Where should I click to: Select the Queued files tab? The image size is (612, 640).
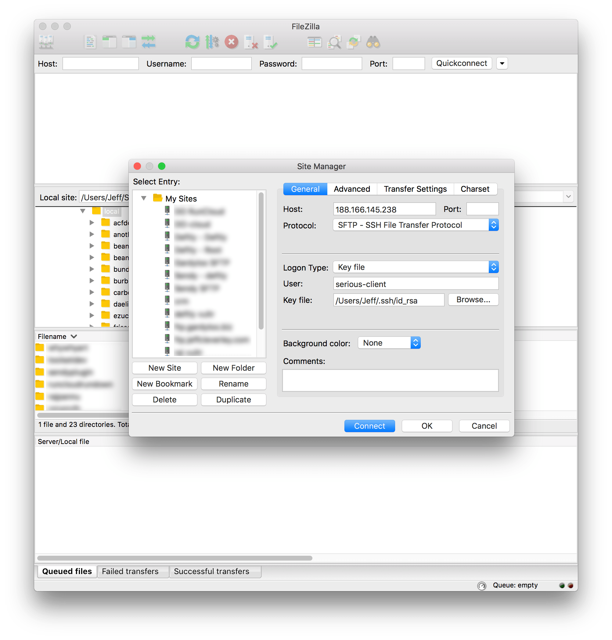[x=67, y=571]
